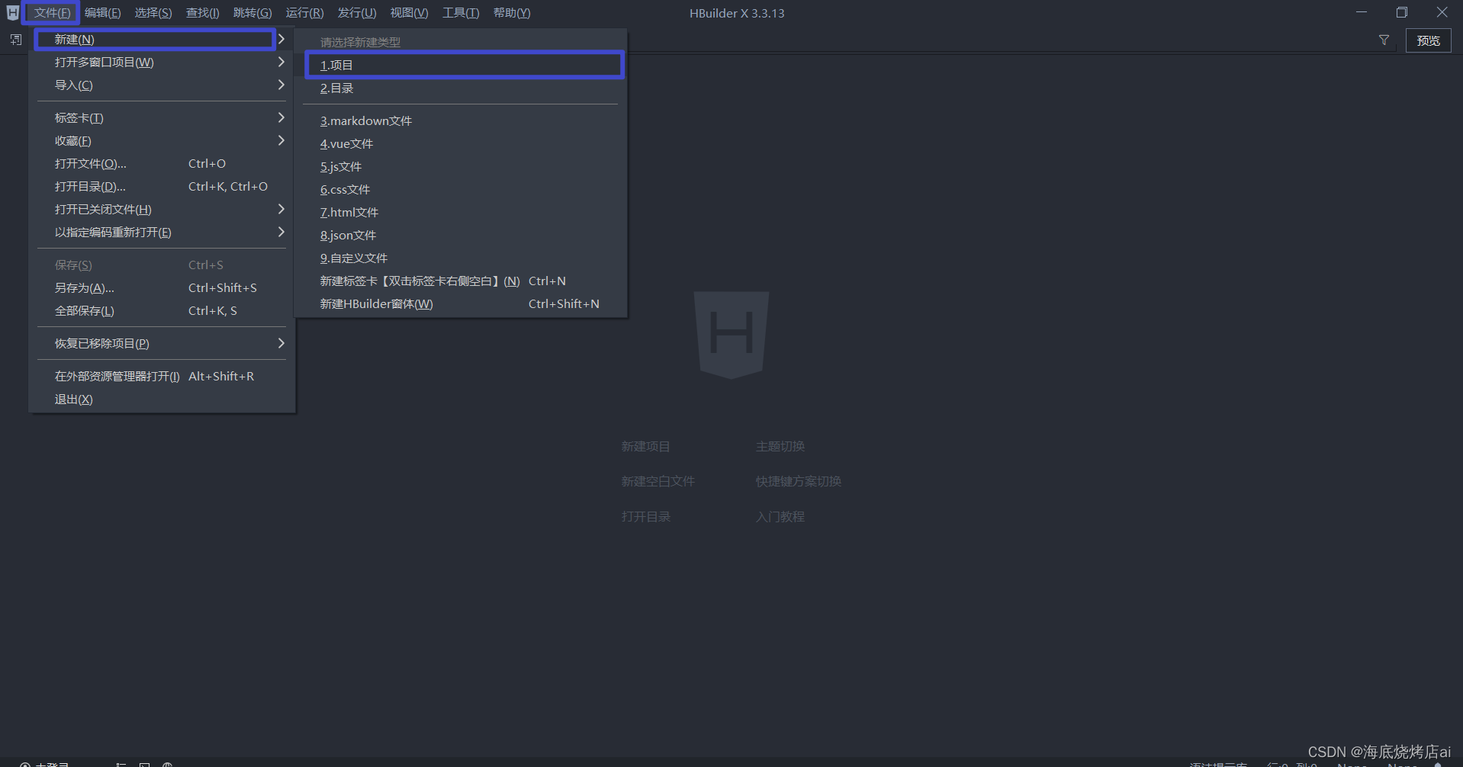Screen dimensions: 1463x767
Task: Click the 主题切换 link on the welcome page
Action: 780,446
